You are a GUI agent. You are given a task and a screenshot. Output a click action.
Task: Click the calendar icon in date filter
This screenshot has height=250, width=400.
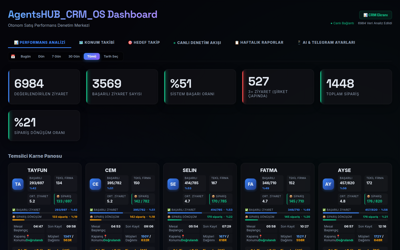13,56
